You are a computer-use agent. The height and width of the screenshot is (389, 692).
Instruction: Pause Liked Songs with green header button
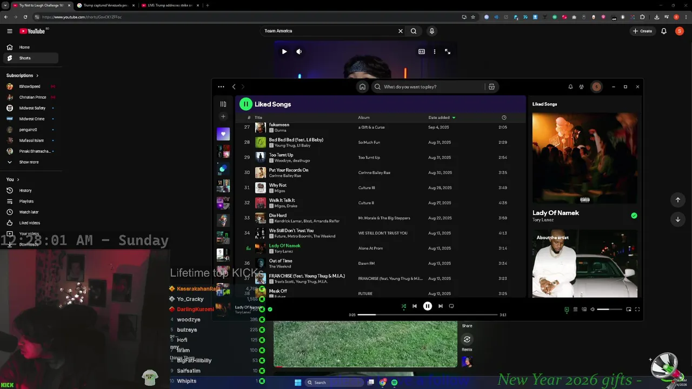pos(246,104)
